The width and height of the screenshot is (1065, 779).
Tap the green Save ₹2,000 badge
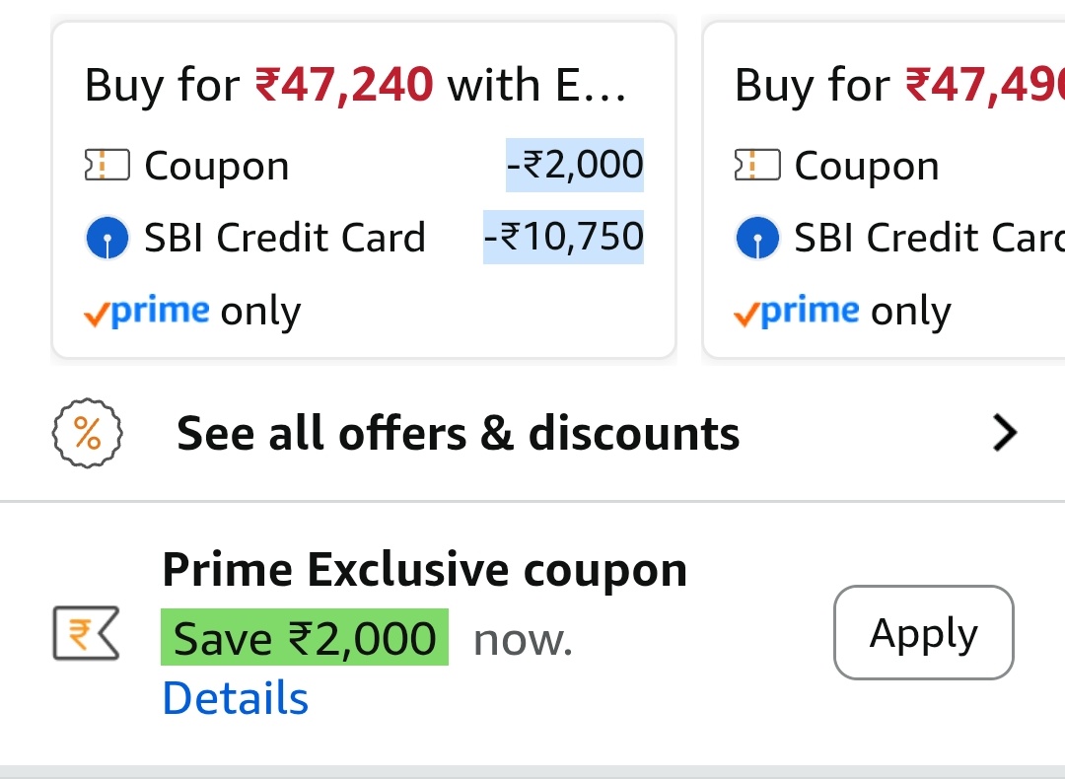tap(304, 638)
